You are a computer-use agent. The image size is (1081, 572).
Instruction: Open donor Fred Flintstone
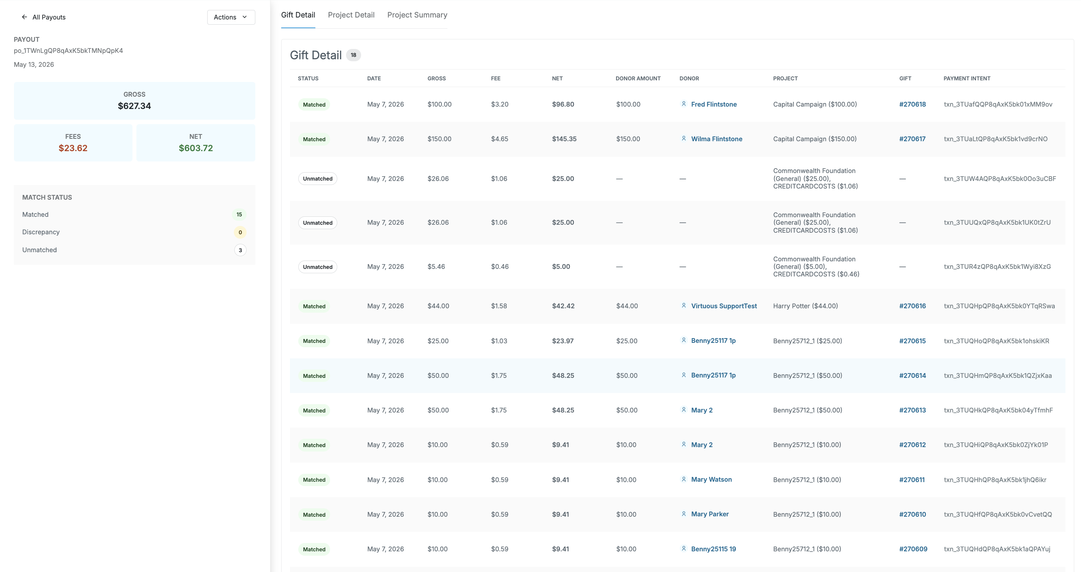coord(714,104)
